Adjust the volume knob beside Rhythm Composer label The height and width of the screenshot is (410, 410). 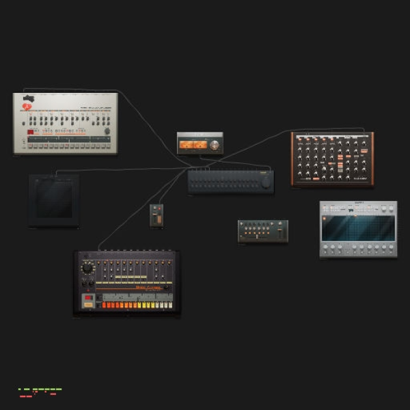(x=166, y=287)
